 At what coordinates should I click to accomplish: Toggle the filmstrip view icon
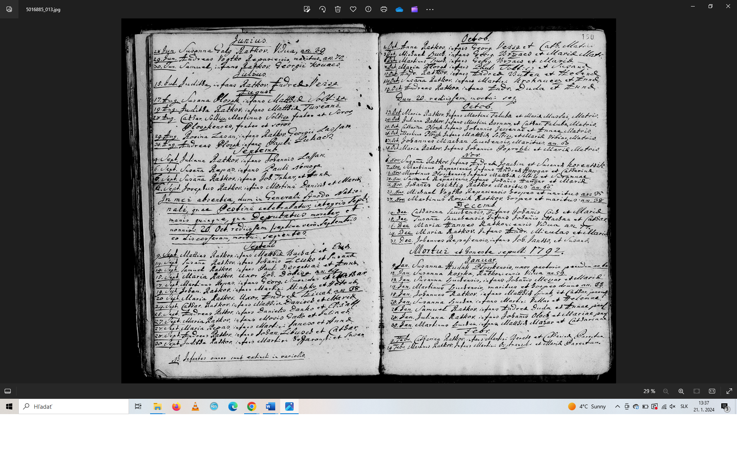point(8,391)
